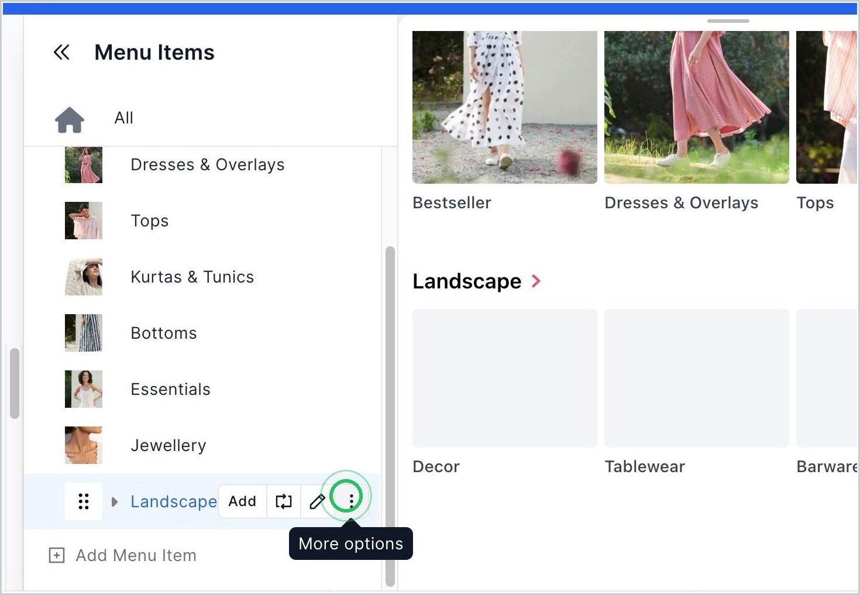Click the pencil edit icon on Landscape

tap(317, 501)
